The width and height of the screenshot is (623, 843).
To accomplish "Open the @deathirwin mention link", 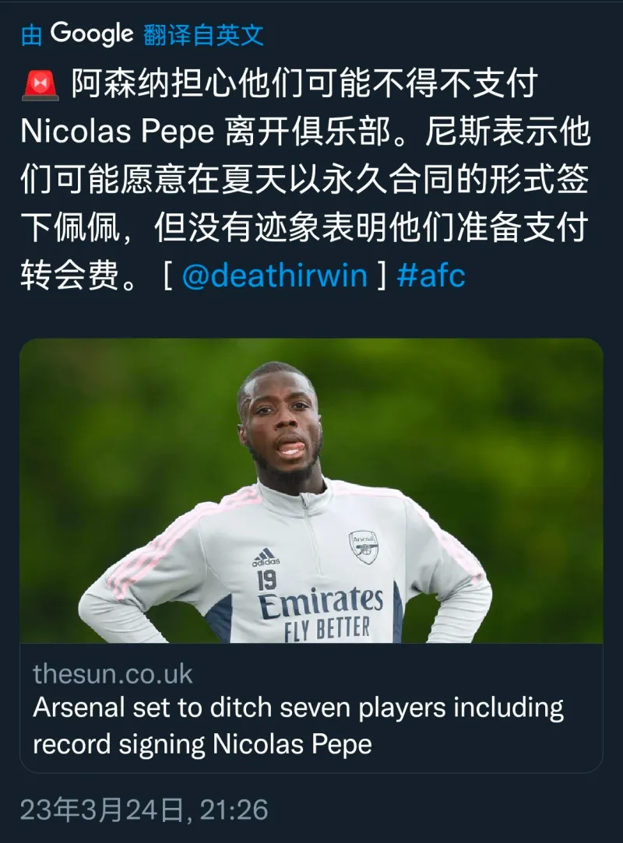I will point(274,276).
